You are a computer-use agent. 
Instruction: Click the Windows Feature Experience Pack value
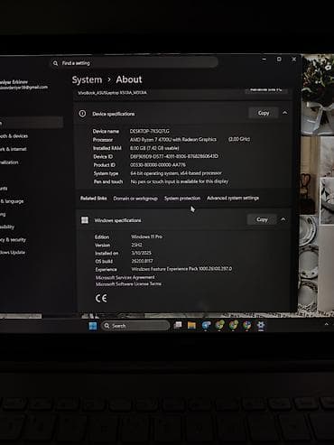click(181, 269)
